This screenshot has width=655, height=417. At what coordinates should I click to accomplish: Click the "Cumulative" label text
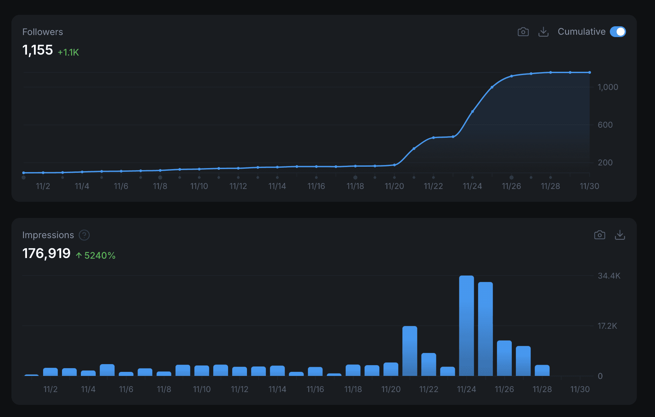(582, 32)
